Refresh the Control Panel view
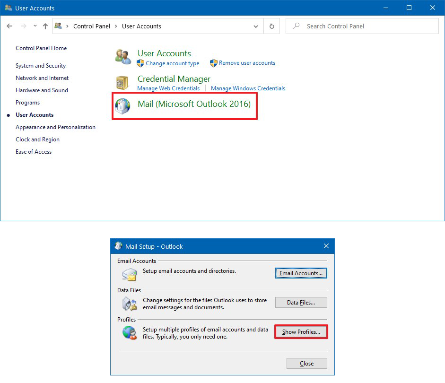 coord(271,26)
